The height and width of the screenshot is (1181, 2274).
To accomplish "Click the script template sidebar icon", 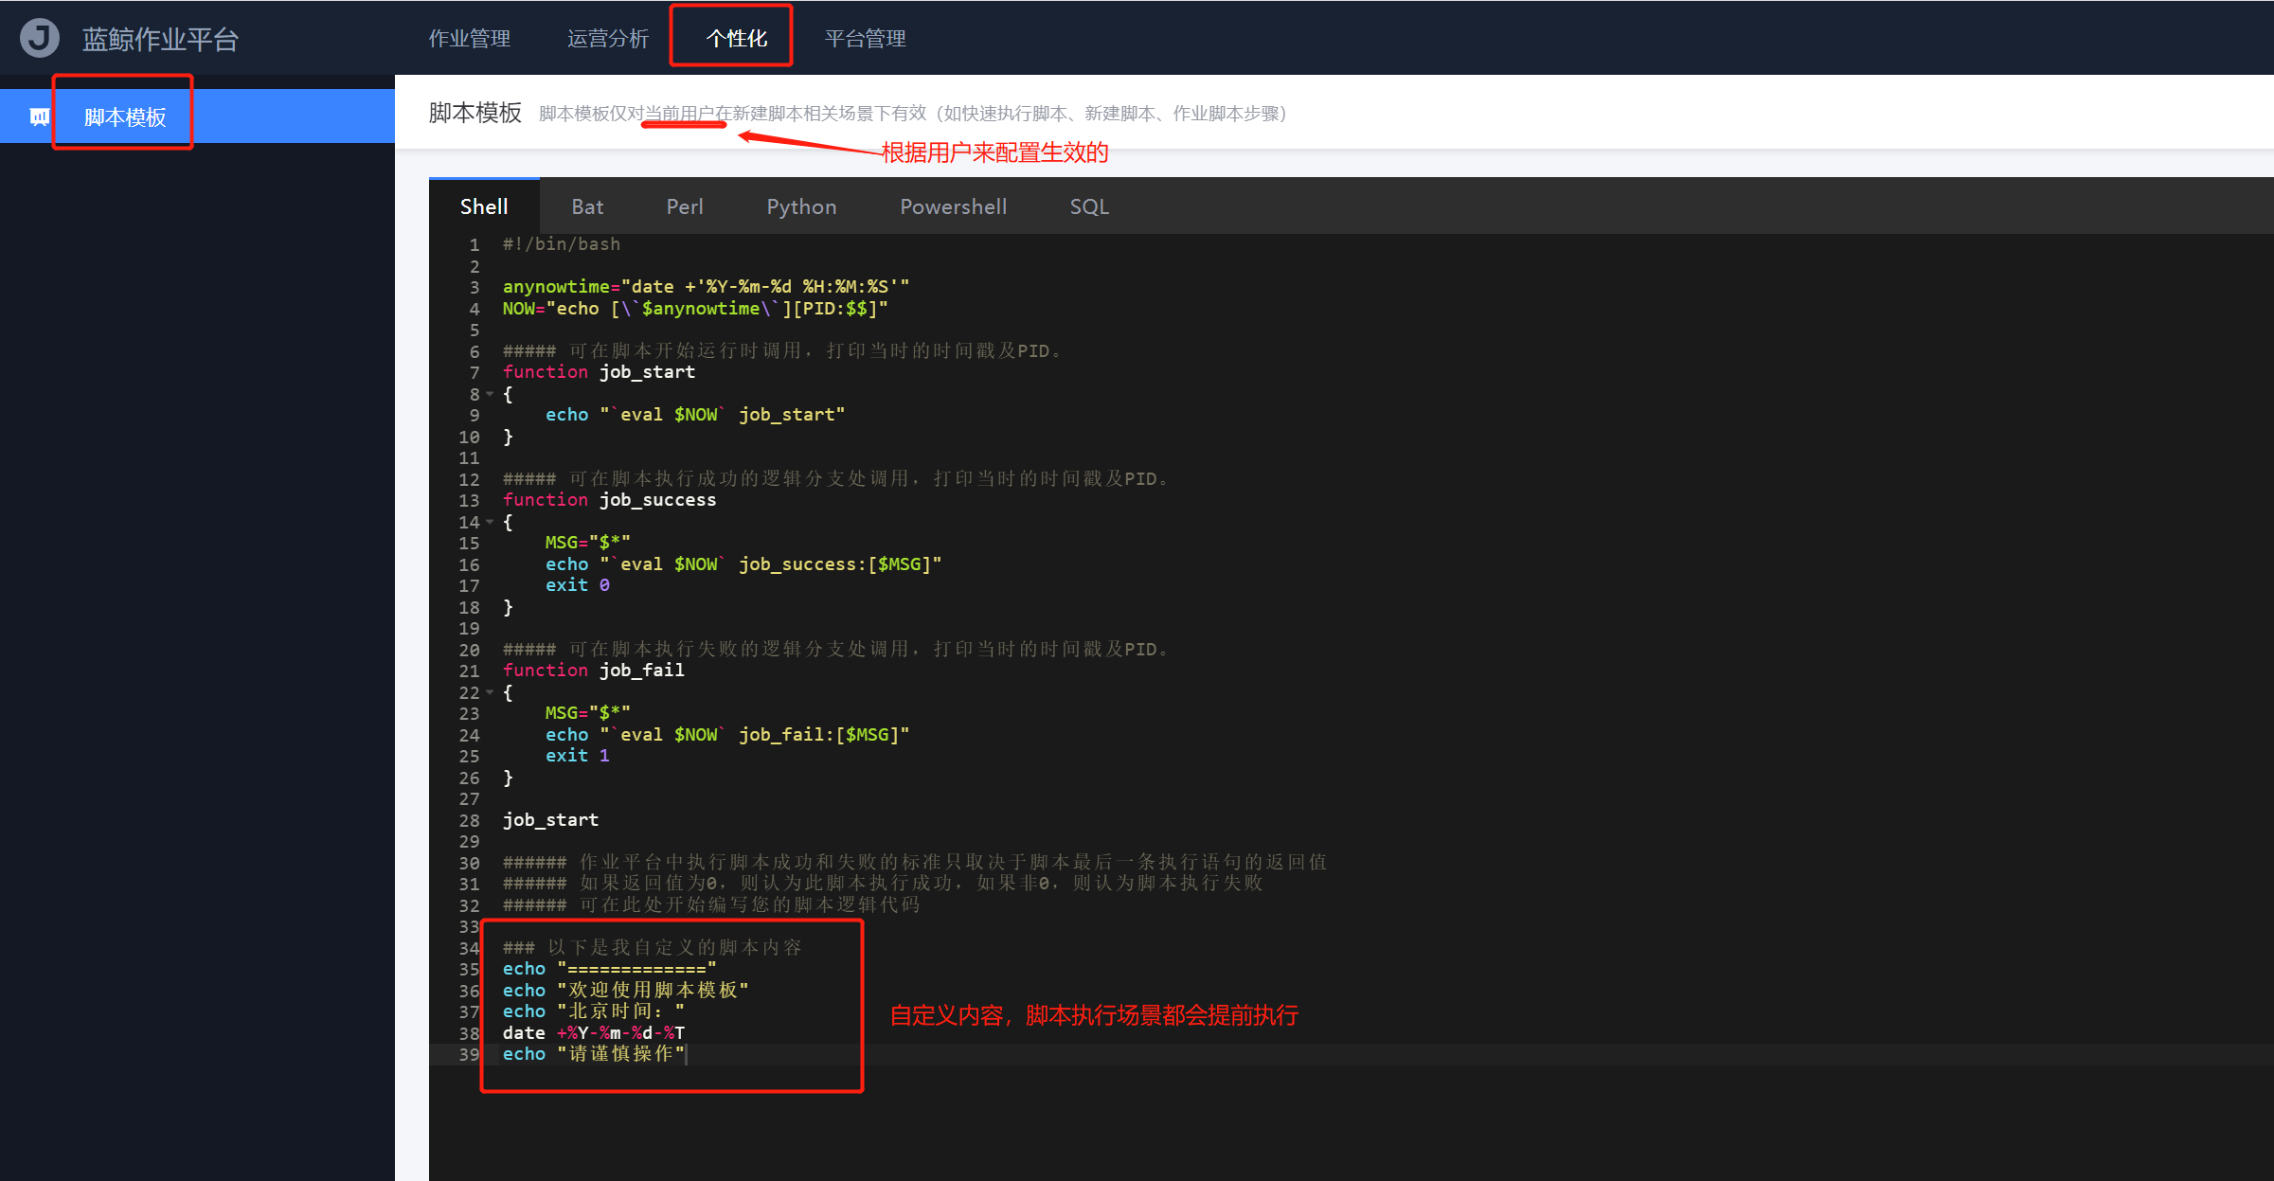I will click(39, 116).
